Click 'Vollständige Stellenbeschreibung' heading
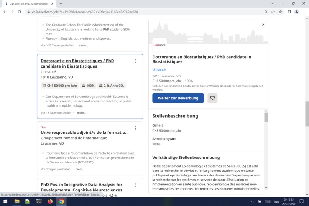This screenshot has height=206, width=309. tap(186, 158)
